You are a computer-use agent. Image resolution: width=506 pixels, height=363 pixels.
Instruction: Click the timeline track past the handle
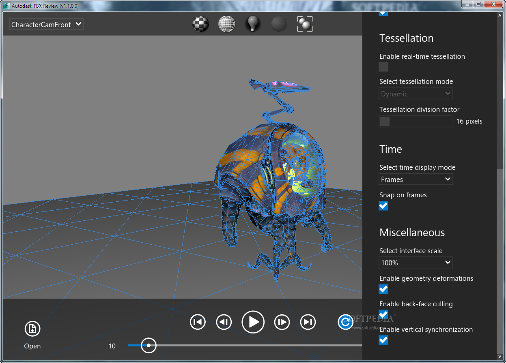[259, 346]
